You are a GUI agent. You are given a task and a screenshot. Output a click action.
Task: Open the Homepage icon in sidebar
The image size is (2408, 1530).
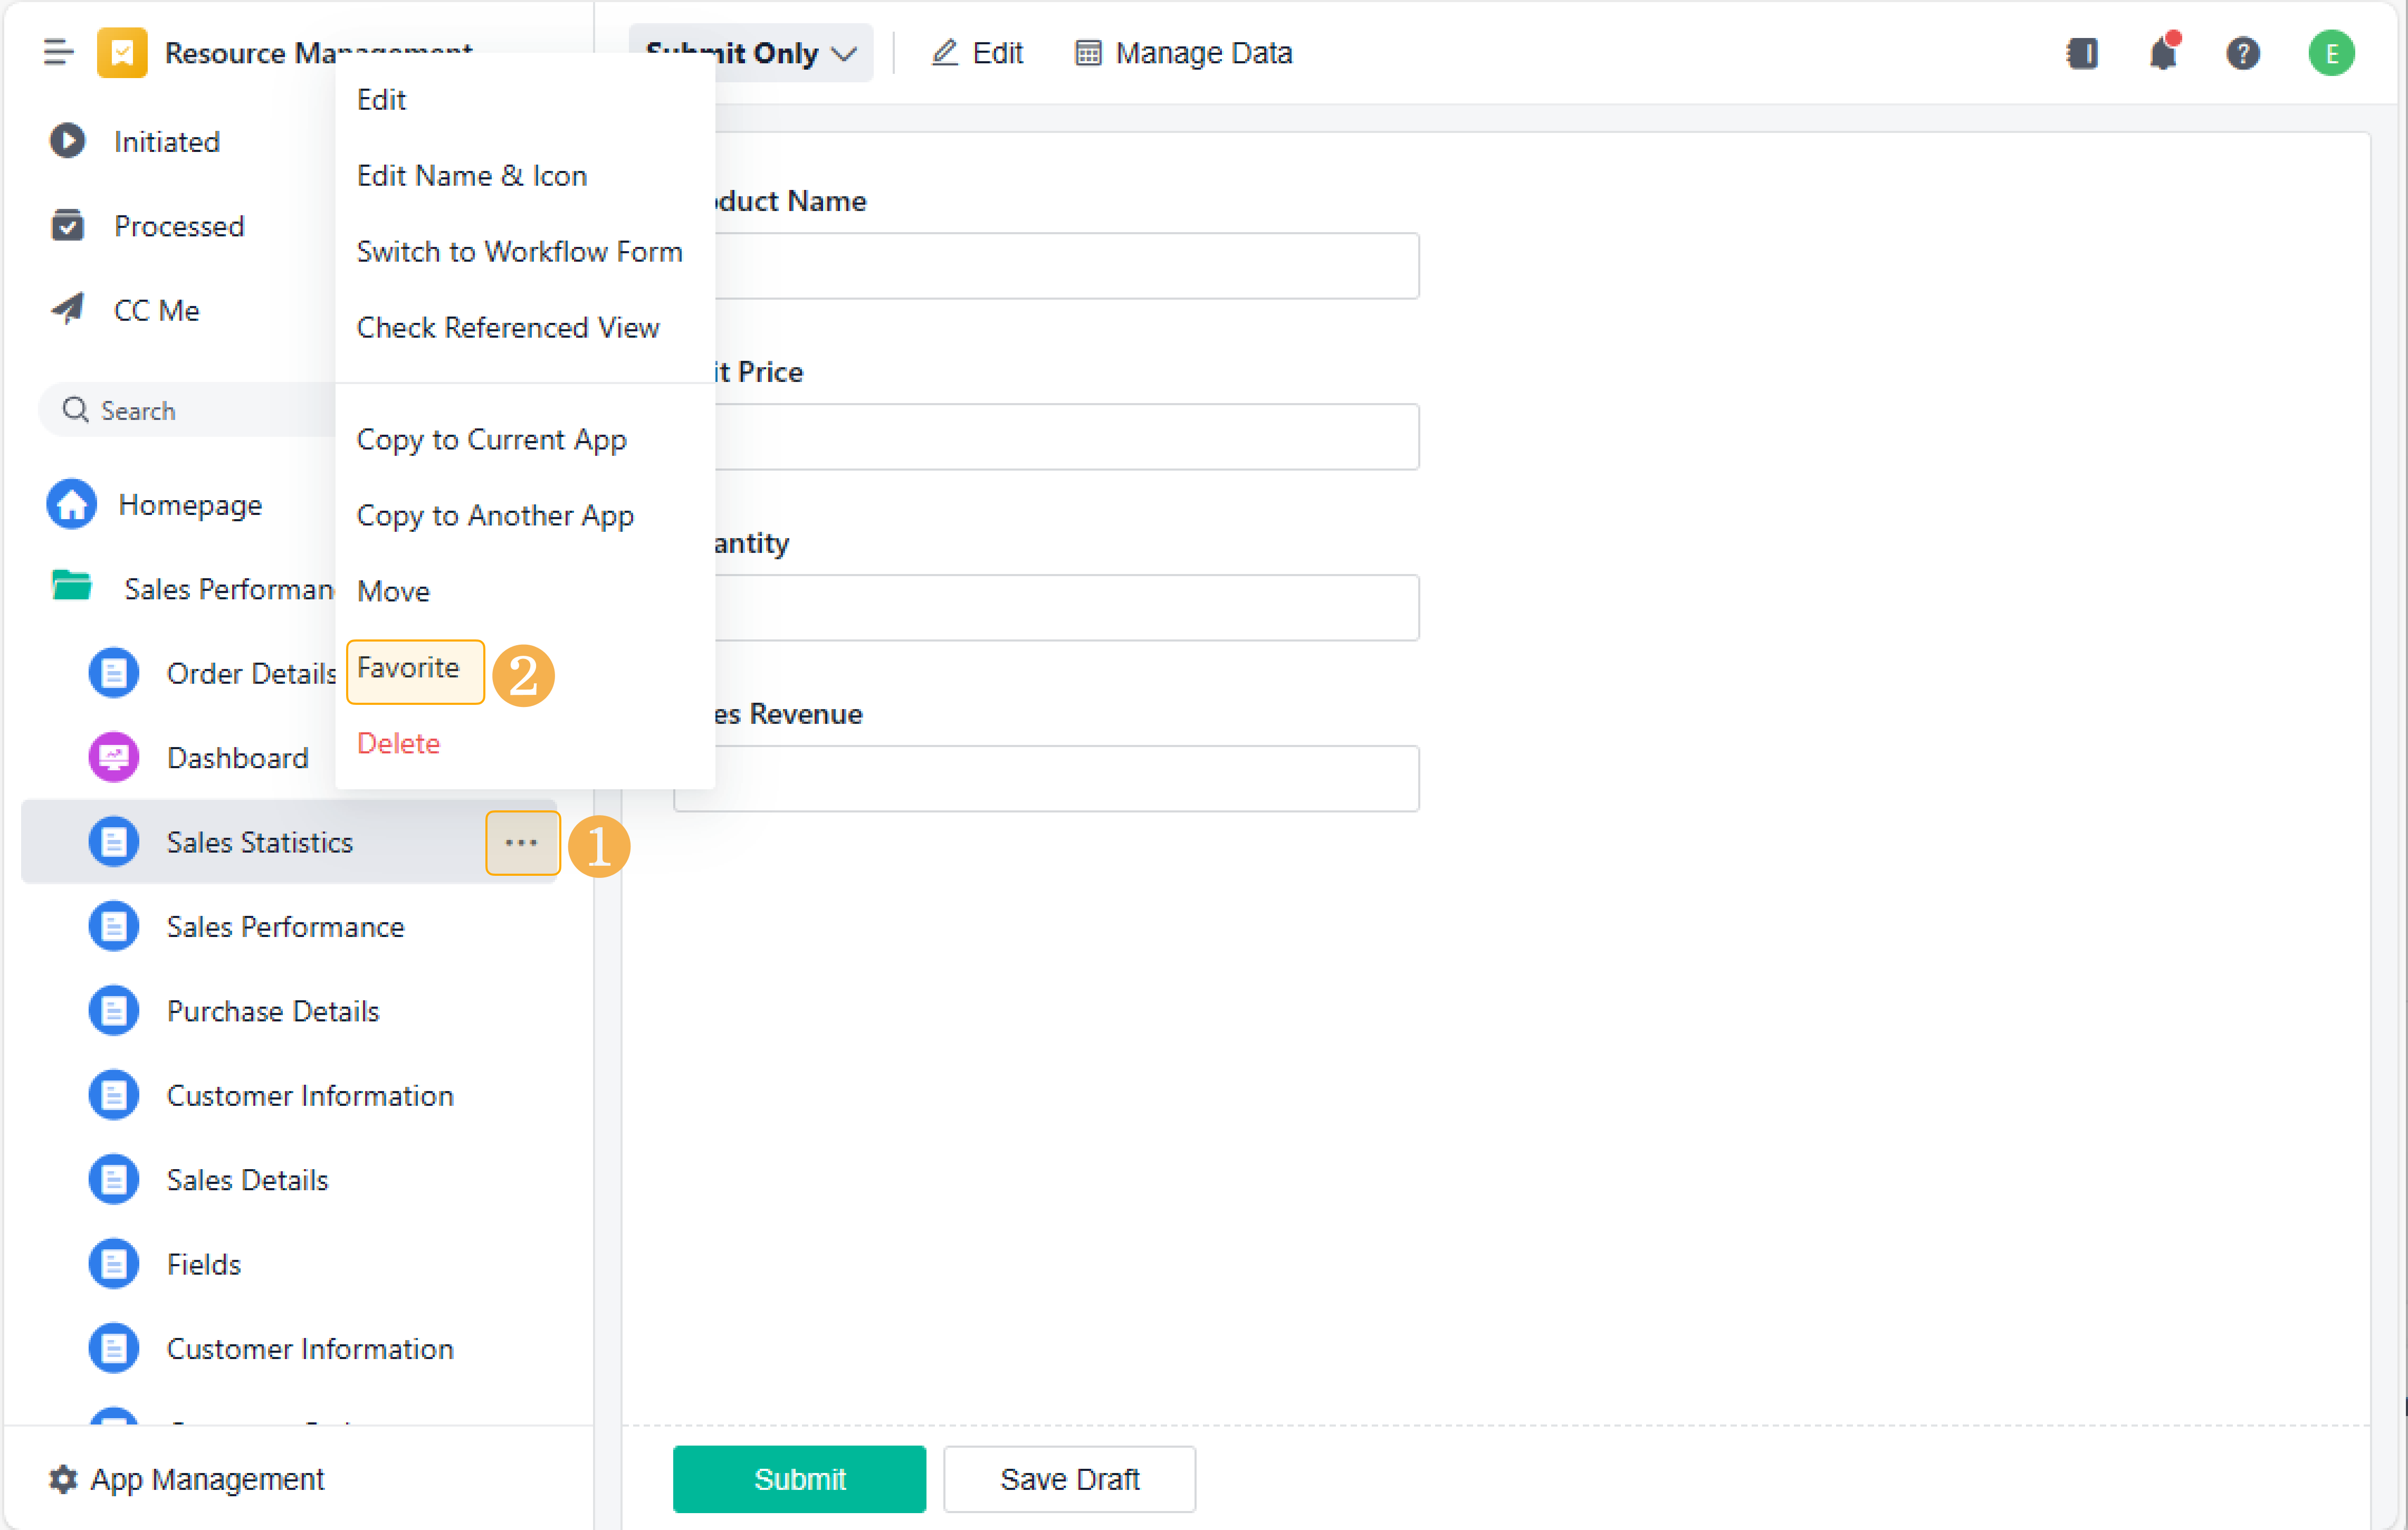click(x=72, y=505)
